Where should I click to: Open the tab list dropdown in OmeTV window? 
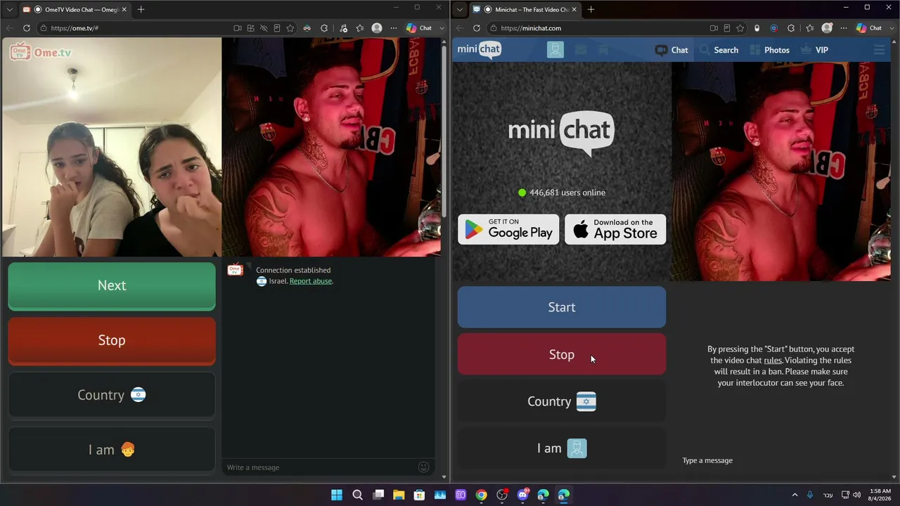tap(9, 10)
